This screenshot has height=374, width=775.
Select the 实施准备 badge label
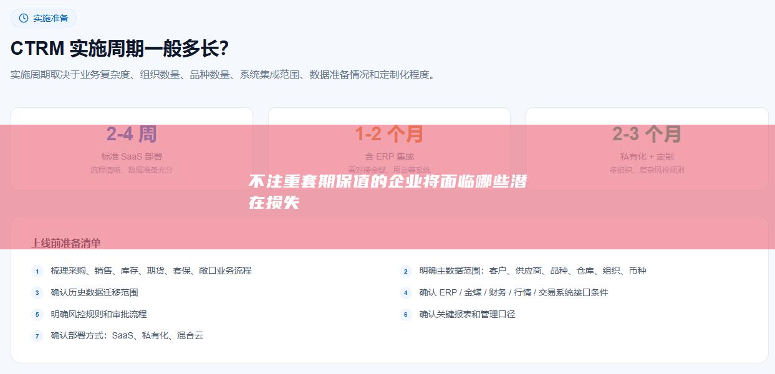pyautogui.click(x=51, y=18)
